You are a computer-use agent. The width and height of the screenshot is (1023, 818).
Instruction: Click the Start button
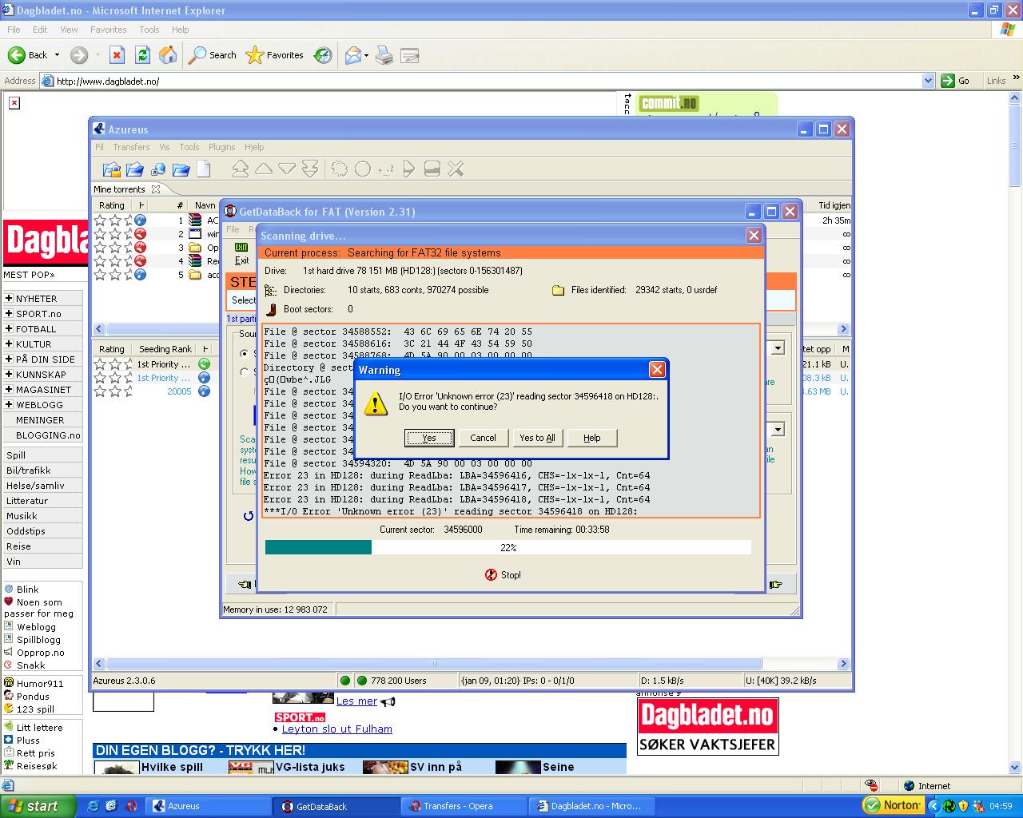[x=38, y=806]
